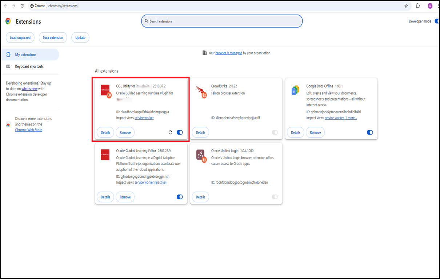Reload the OGL Utility extension
The width and height of the screenshot is (440, 279).
(x=170, y=132)
